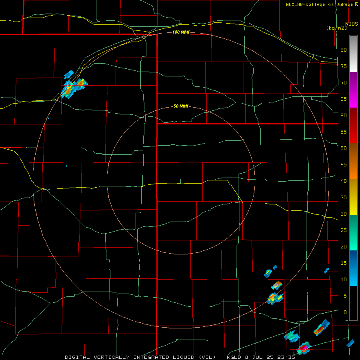Click the 60 value on the color scale
The image size is (360, 360).
(344, 116)
